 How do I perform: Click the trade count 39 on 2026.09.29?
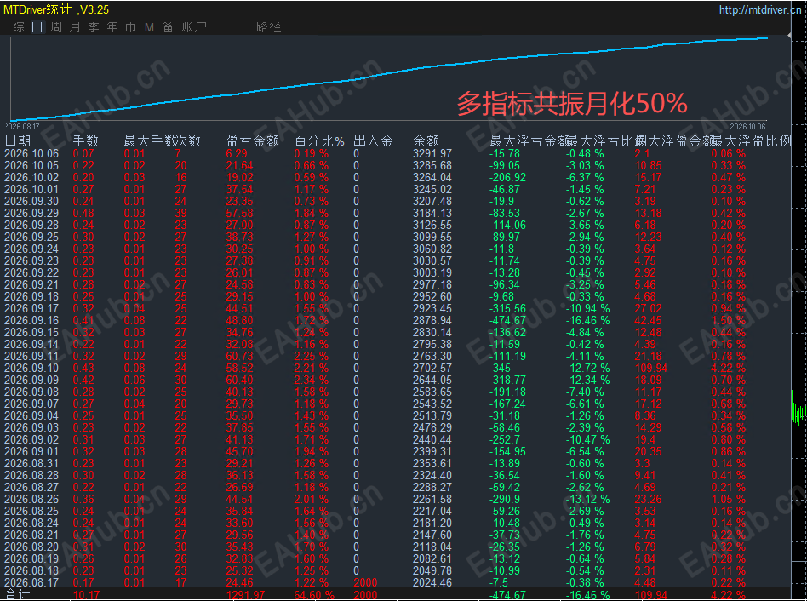point(180,213)
